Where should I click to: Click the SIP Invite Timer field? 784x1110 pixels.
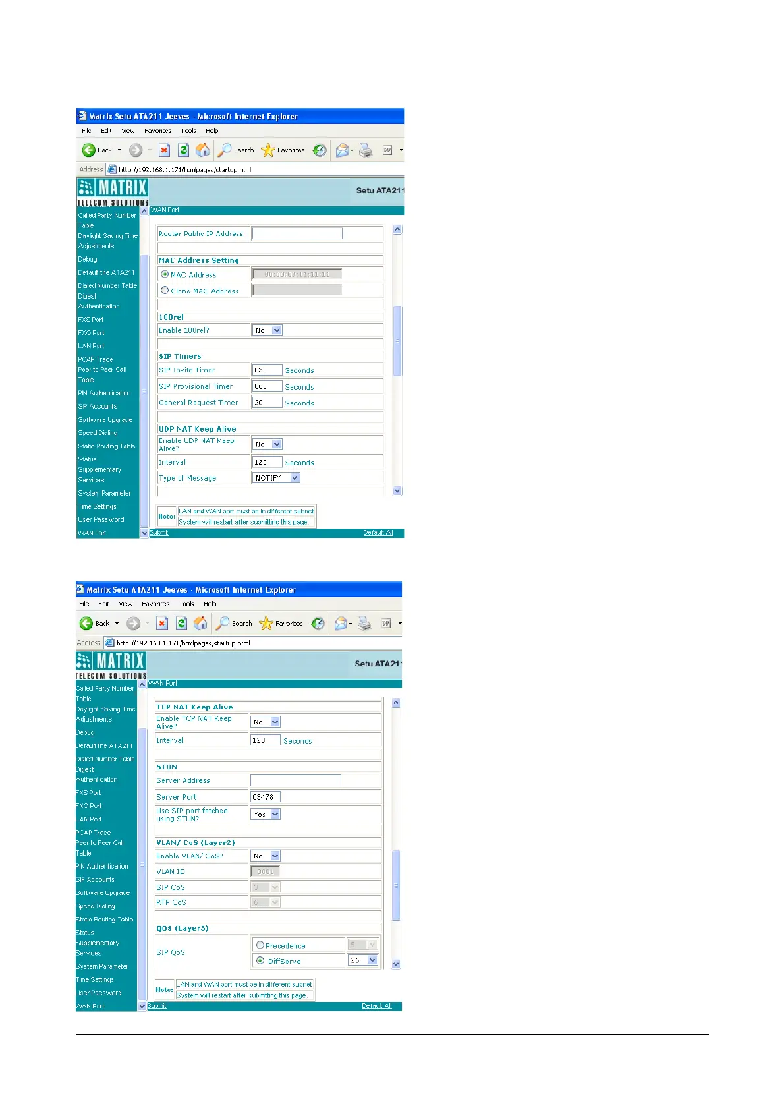267,370
